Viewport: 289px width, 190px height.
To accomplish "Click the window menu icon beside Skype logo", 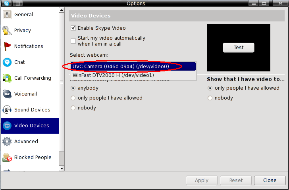I will (18, 3).
